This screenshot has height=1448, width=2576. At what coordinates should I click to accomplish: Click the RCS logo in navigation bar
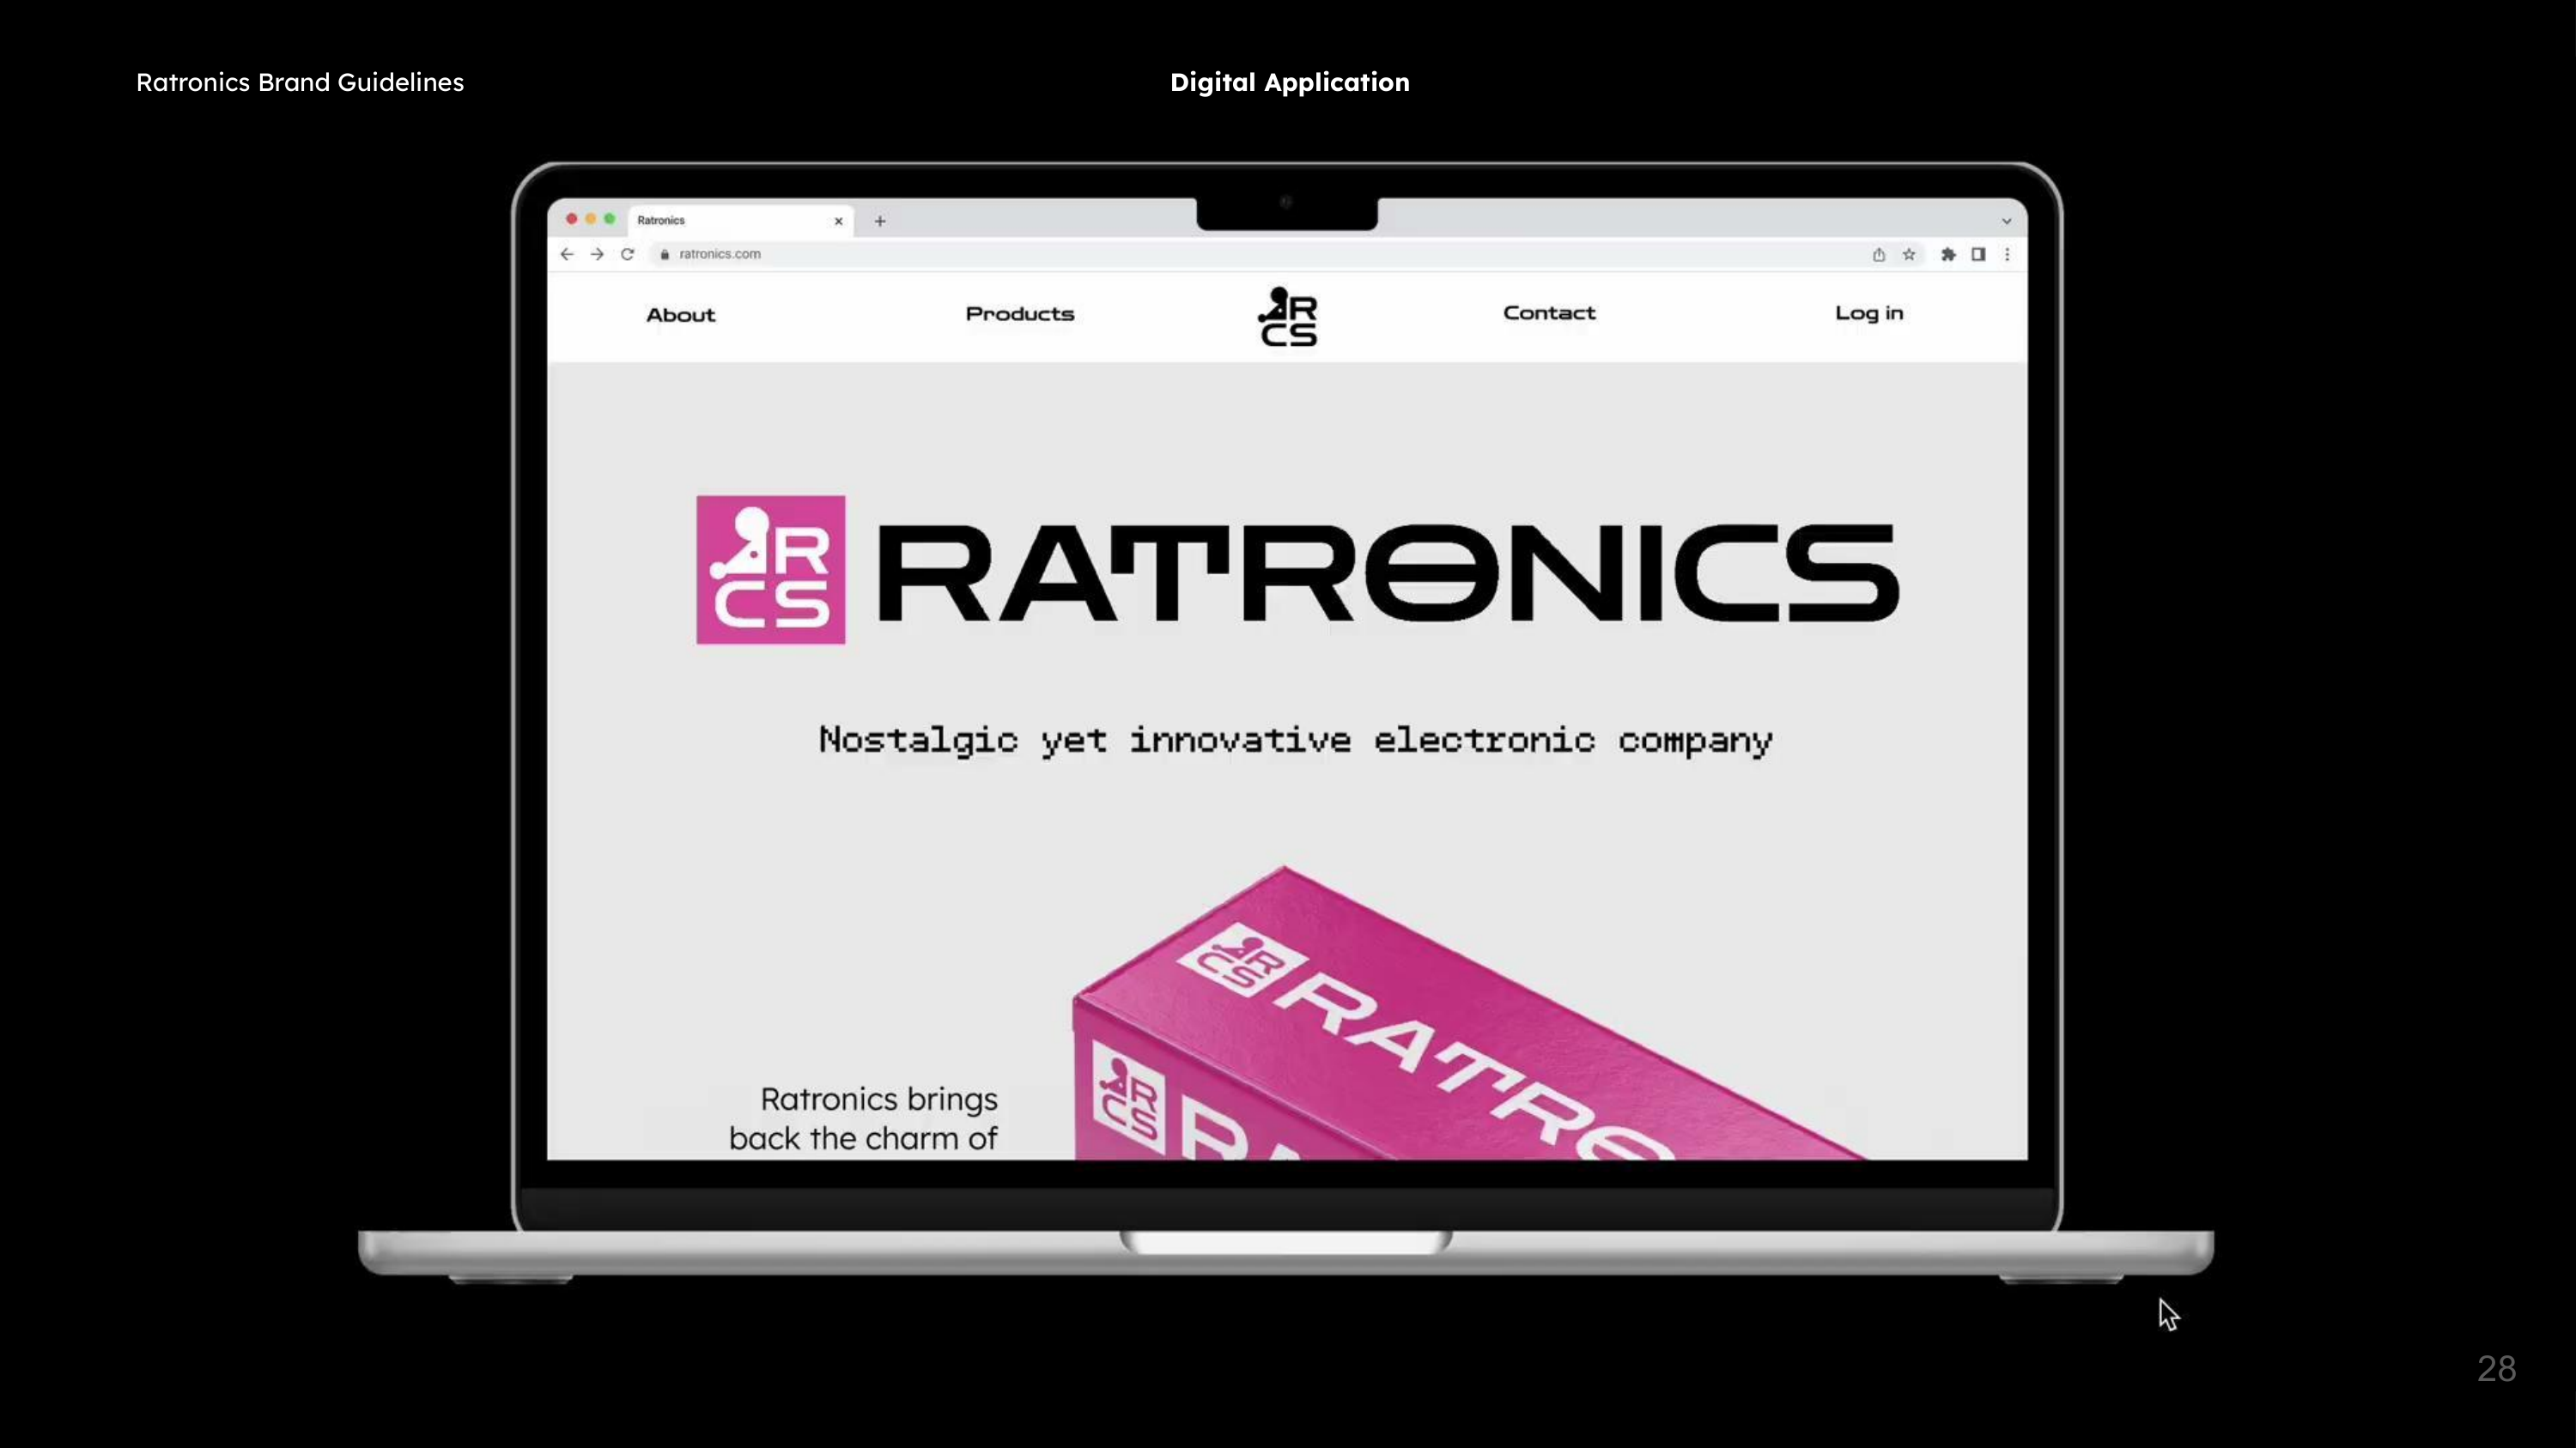pyautogui.click(x=1288, y=317)
